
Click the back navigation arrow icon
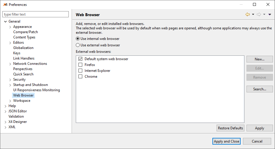pos(247,14)
